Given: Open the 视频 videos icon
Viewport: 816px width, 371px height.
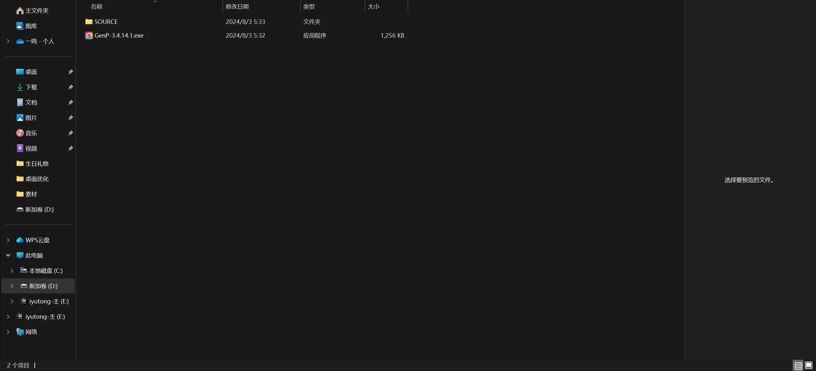Looking at the screenshot, I should pyautogui.click(x=20, y=148).
